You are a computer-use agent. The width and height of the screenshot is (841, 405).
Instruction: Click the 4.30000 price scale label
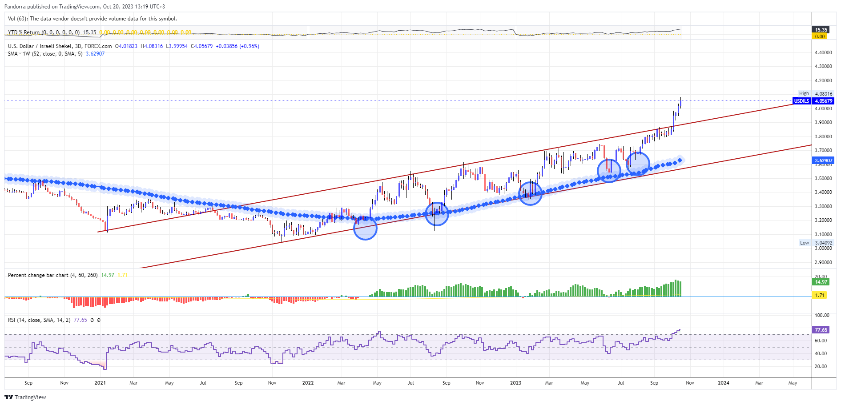(x=823, y=66)
